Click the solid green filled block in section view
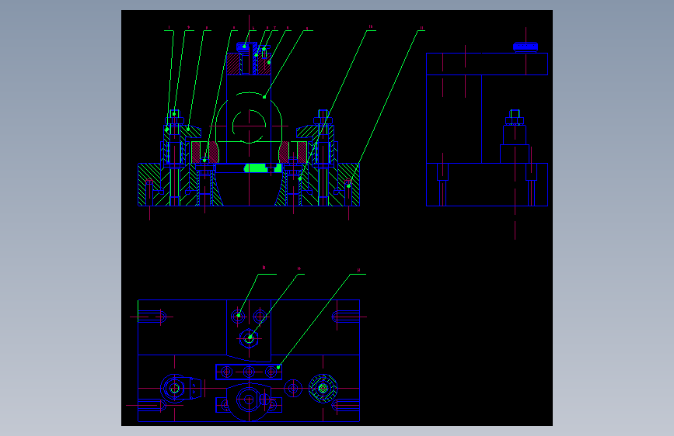 263,168
